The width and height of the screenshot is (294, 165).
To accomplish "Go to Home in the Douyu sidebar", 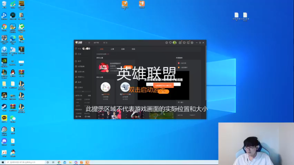I will pos(78,61).
